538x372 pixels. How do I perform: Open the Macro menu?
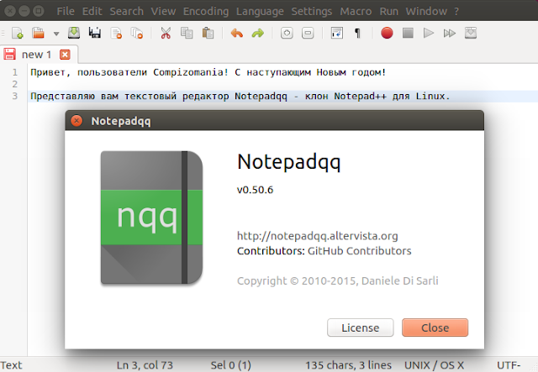tap(356, 11)
